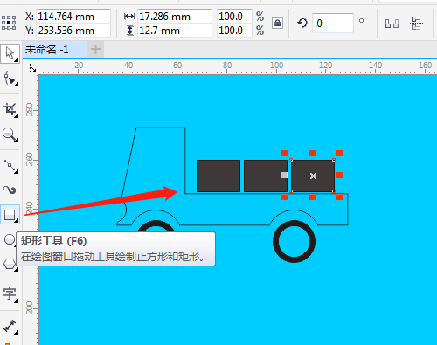This screenshot has width=437, height=345.
Task: Edit the vertical scale percent field
Action: (x=234, y=31)
